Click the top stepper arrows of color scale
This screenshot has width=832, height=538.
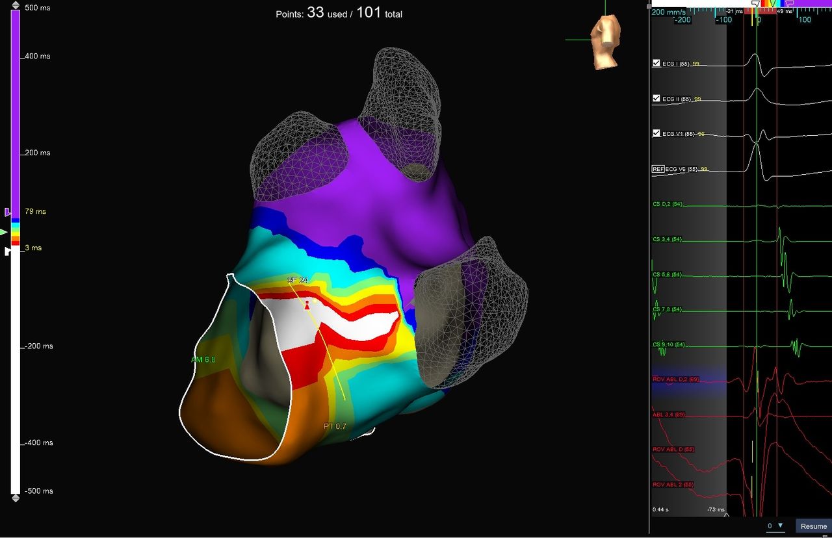pos(16,6)
